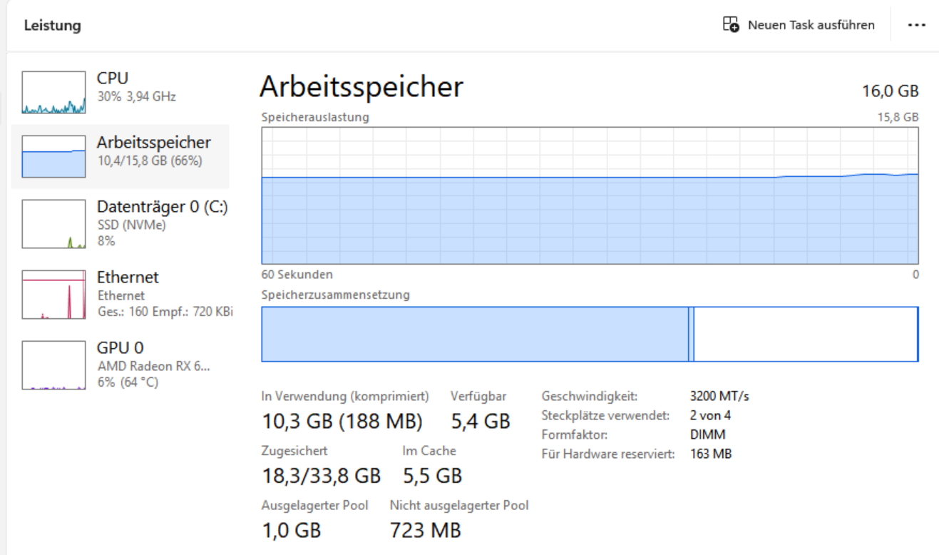Open the Ethernet sidebar label
This screenshot has width=939, height=555.
(x=128, y=277)
